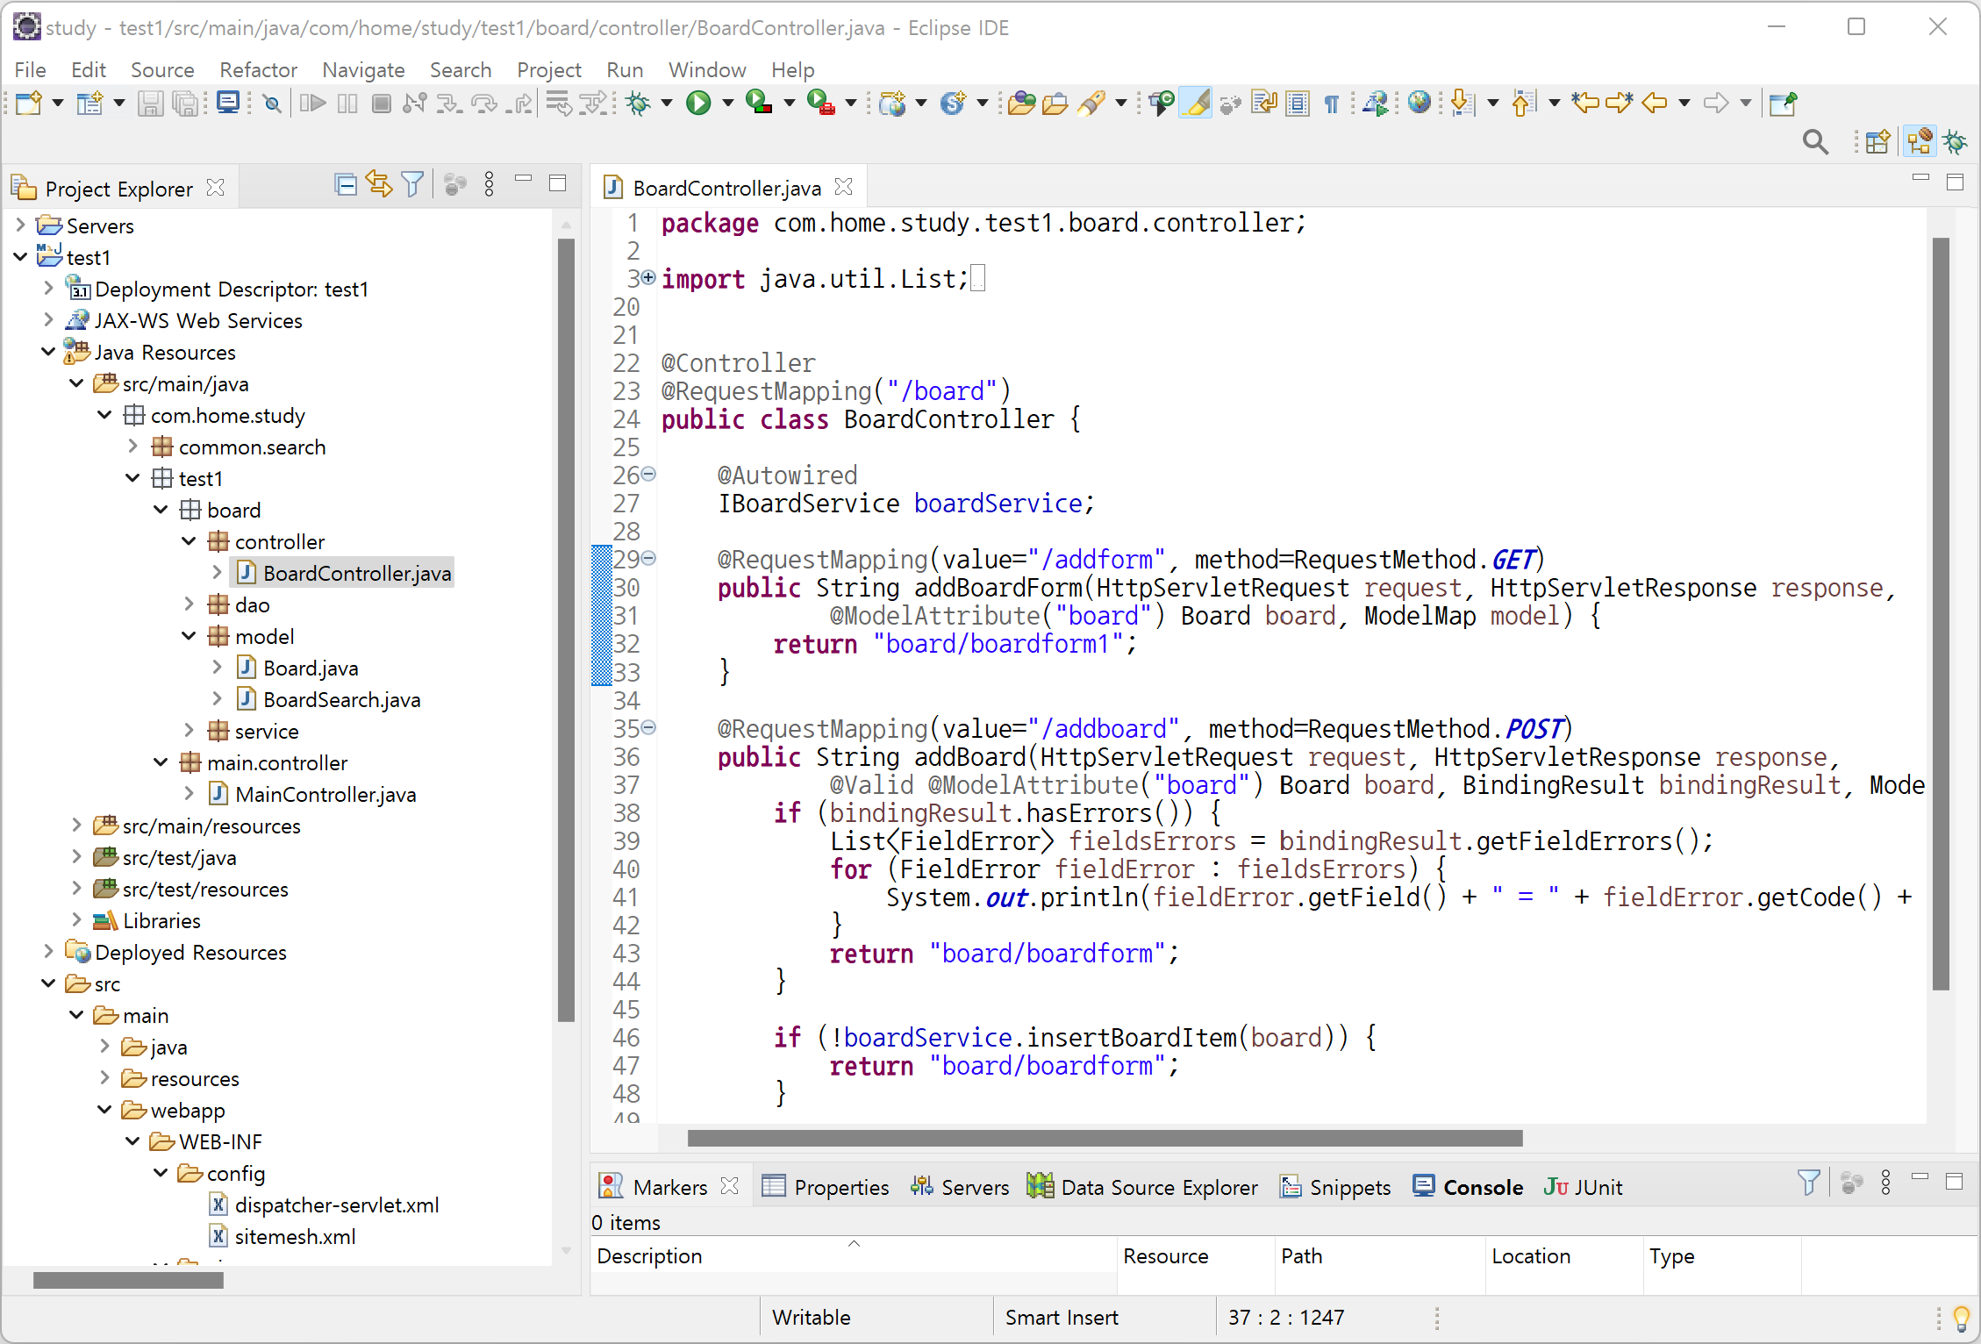Select Board.java in the model package

click(310, 668)
